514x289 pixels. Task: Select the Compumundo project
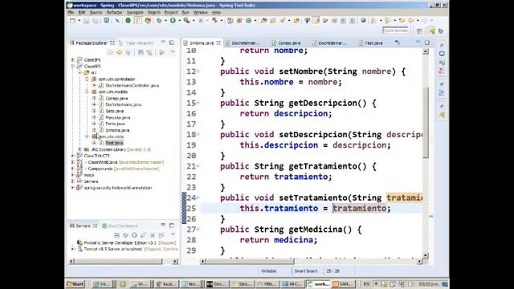100,169
